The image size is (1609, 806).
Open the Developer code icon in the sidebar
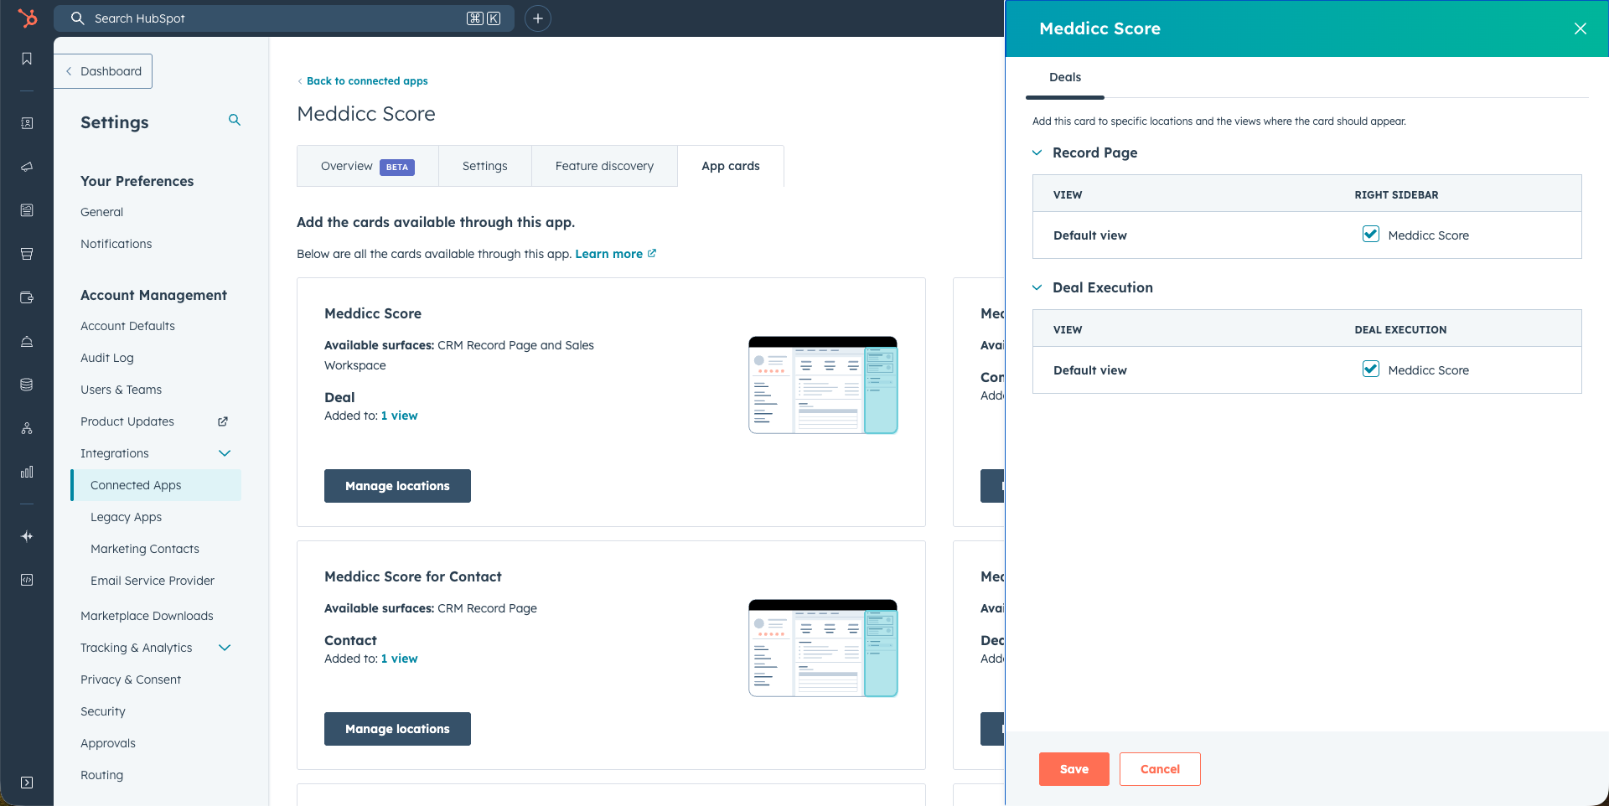(x=27, y=579)
